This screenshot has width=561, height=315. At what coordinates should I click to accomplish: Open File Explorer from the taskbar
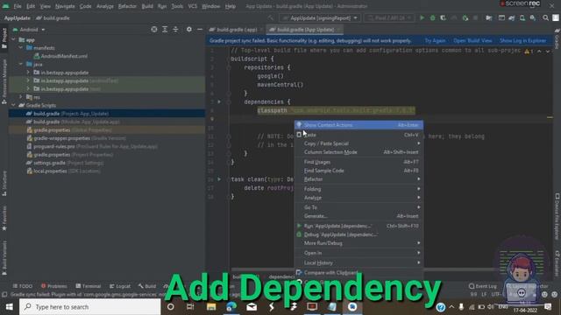211,307
